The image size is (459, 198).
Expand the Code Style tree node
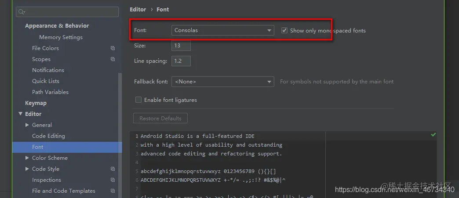(27, 169)
